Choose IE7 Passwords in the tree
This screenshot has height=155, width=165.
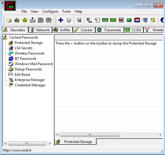(25, 59)
